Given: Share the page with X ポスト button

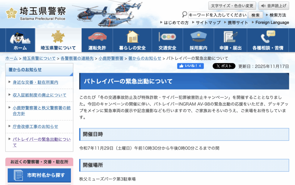Looking at the screenshot, I should pos(224,66).
